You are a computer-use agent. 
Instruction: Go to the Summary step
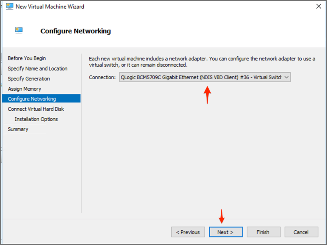click(18, 129)
